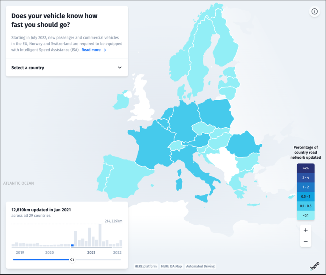Select the highlighted Jan 2021 bar
The width and height of the screenshot is (326, 275).
[x=72, y=245]
